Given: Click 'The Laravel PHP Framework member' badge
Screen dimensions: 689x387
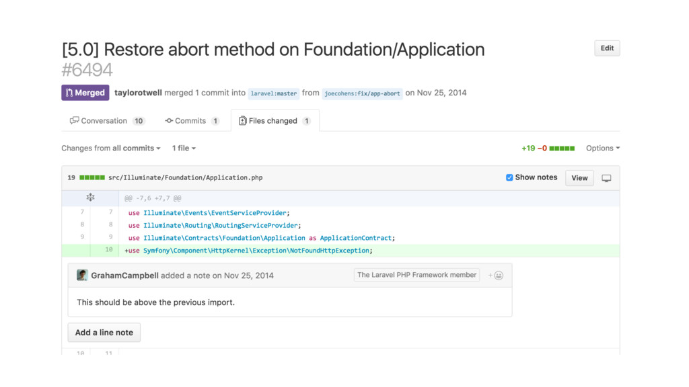Looking at the screenshot, I should (416, 275).
